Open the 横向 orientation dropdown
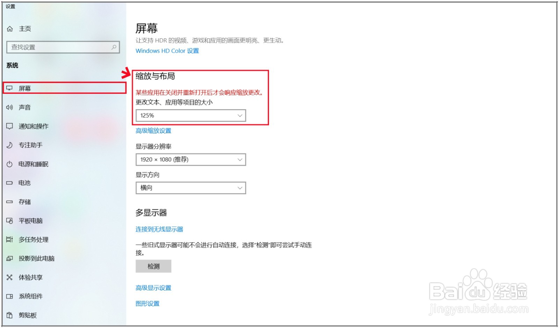The image size is (559, 328). click(x=191, y=188)
